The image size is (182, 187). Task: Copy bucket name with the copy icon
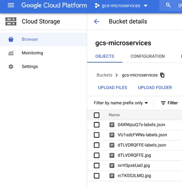162,75
